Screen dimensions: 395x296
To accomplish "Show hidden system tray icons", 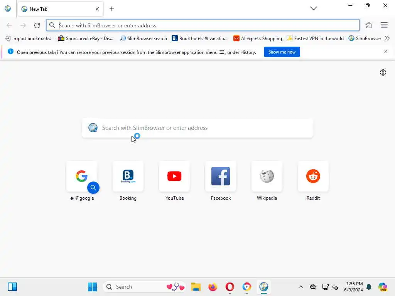I will coord(301,287).
